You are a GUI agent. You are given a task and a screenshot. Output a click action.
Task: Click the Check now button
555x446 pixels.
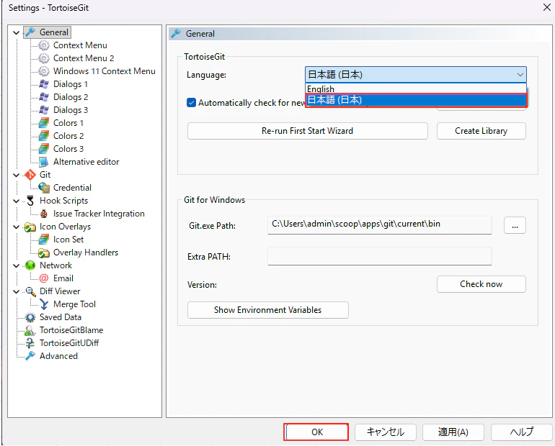pos(481,284)
